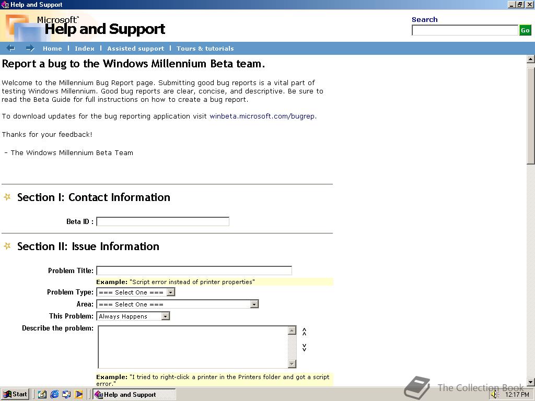Click the Help and Support title icon
Viewport: 535px width, 401px height.
(5, 4)
